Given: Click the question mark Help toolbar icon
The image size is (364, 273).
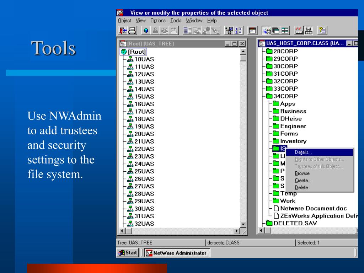Looking at the screenshot, I should click(x=322, y=31).
